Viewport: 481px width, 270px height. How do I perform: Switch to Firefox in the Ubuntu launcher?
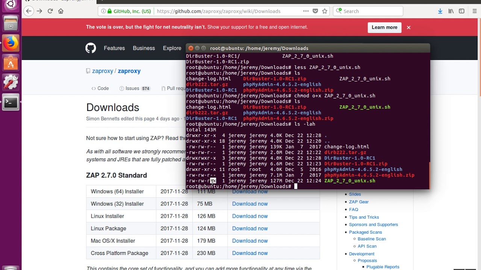(11, 43)
